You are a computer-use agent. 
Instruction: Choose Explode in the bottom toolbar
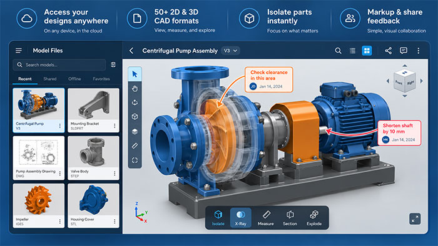pos(314,217)
